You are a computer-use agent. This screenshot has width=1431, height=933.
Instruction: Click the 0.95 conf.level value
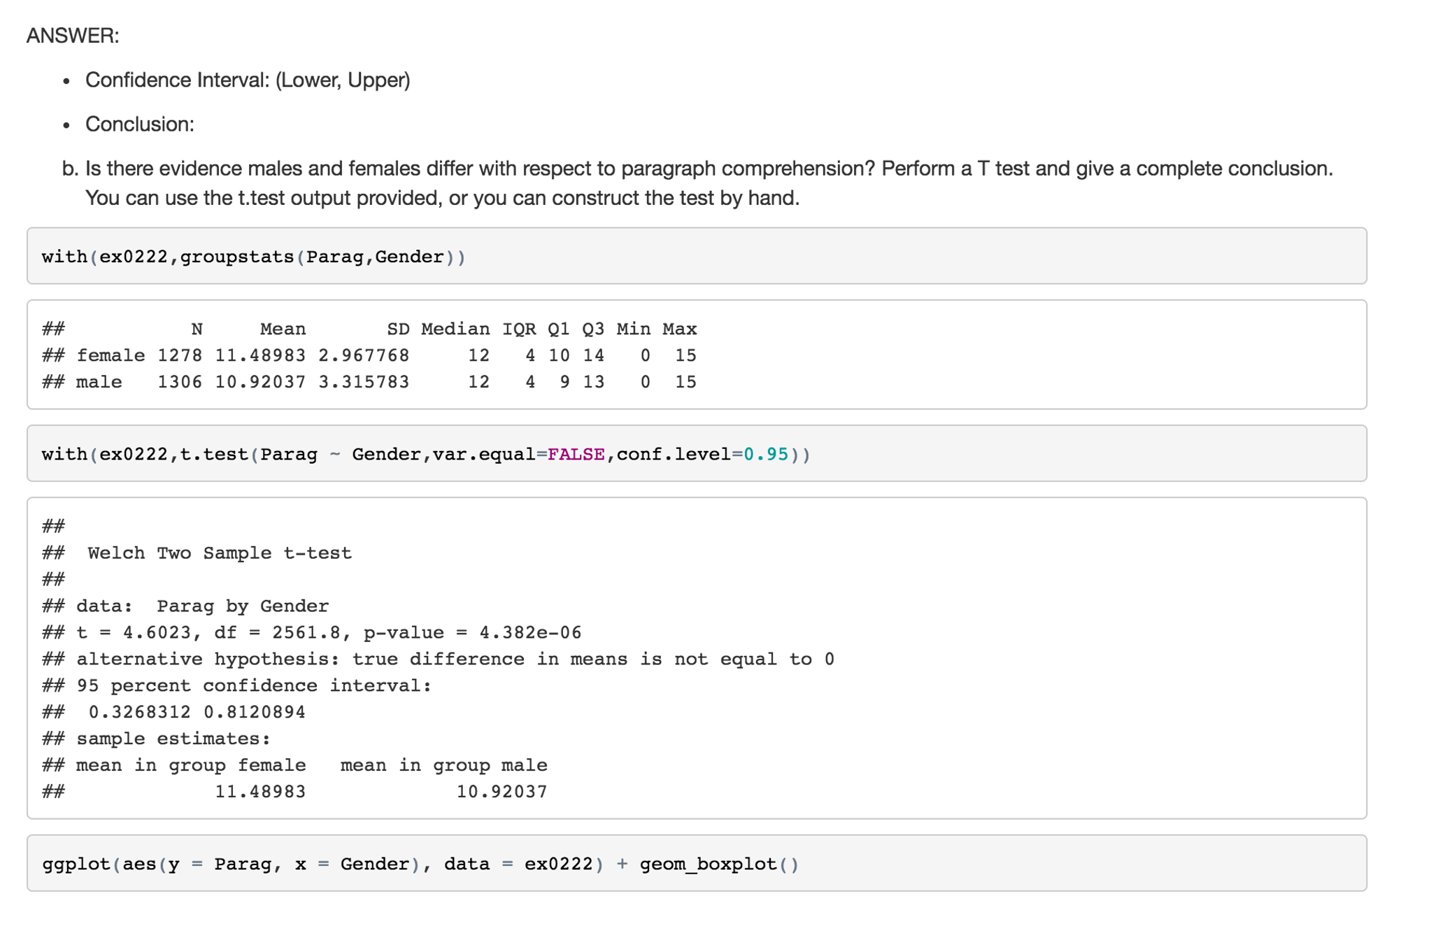[766, 455]
